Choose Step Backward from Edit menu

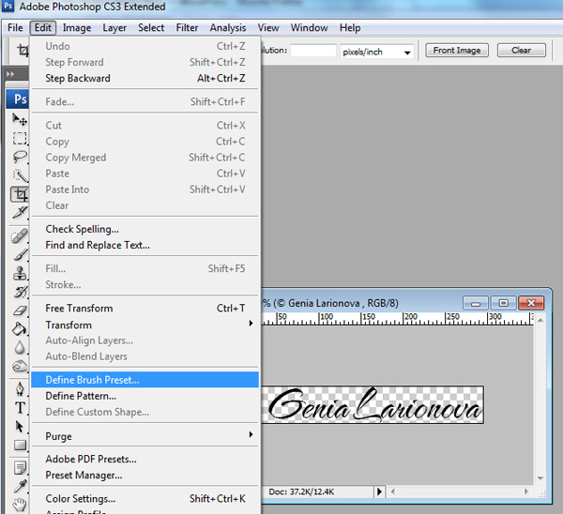[145, 78]
